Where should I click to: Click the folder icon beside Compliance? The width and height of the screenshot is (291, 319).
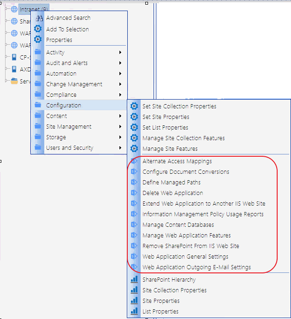click(x=38, y=94)
